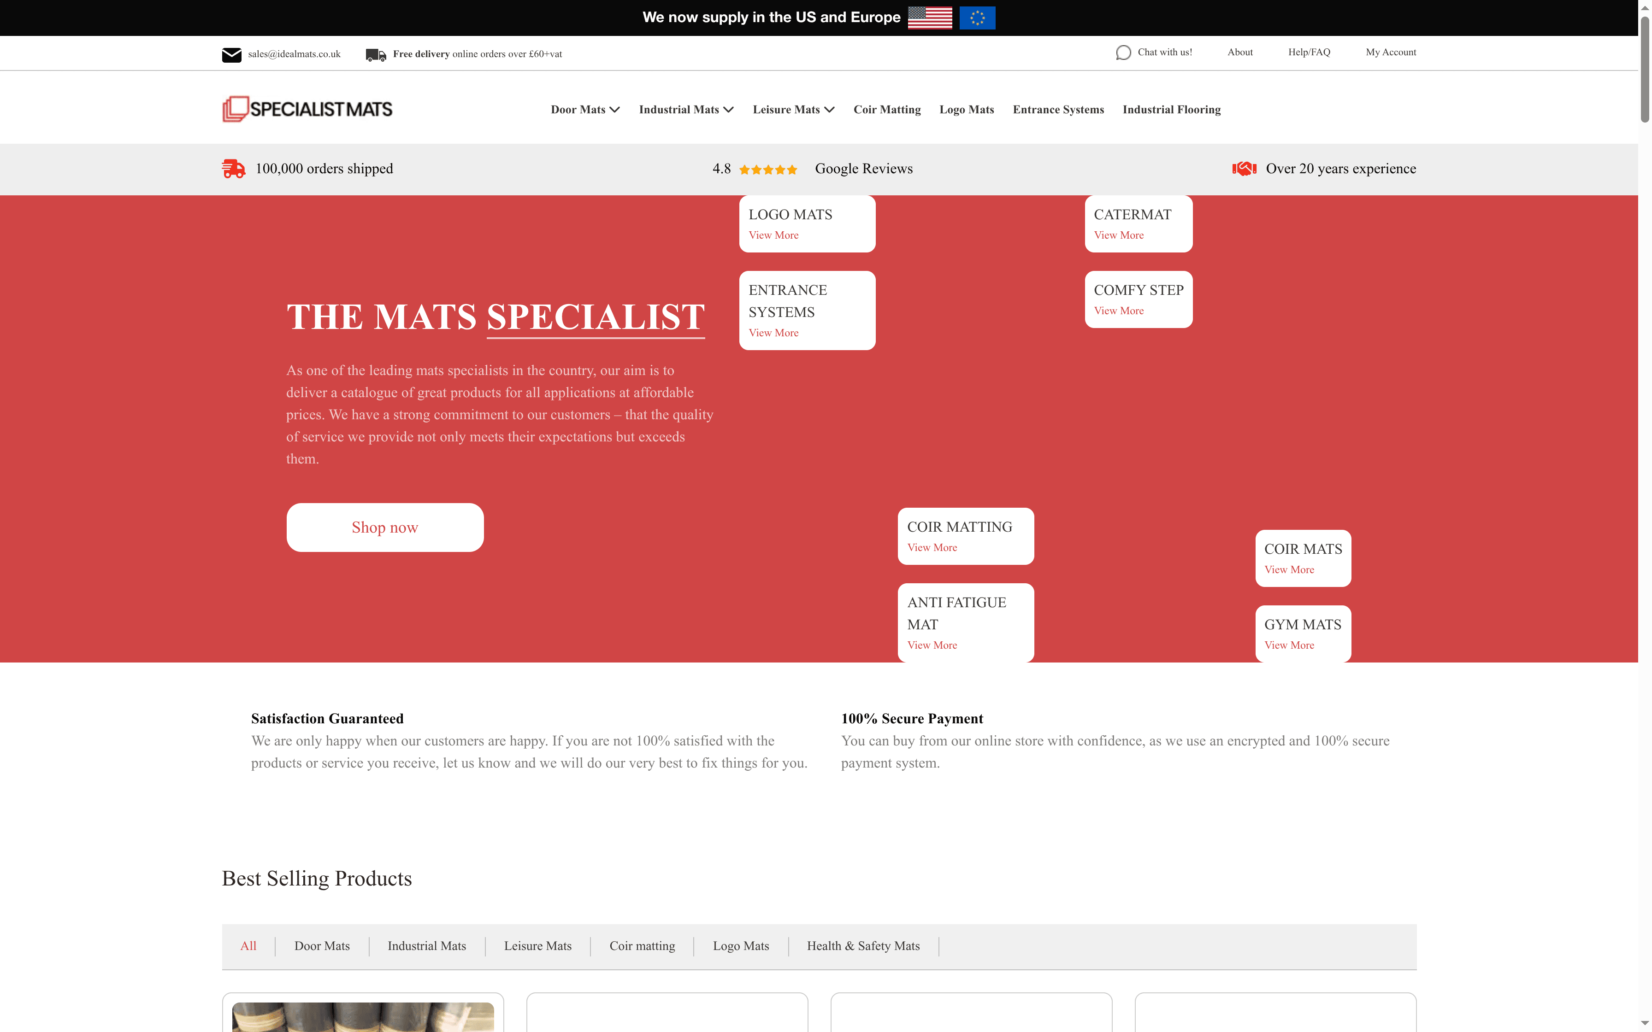This screenshot has width=1652, height=1032.
Task: Click the chat bubble icon
Action: [x=1123, y=53]
